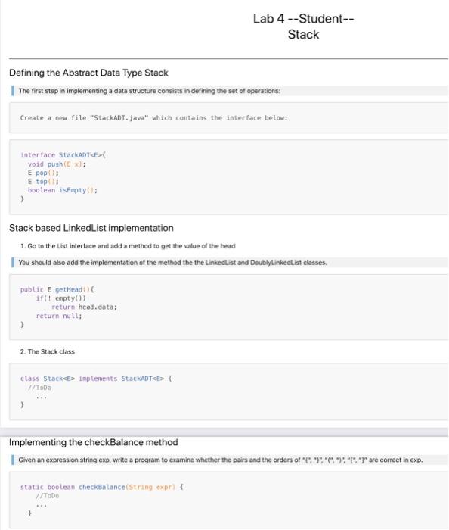The height and width of the screenshot is (530, 449).
Task: Click step '1. Go to the List interface'
Action: click(128, 246)
